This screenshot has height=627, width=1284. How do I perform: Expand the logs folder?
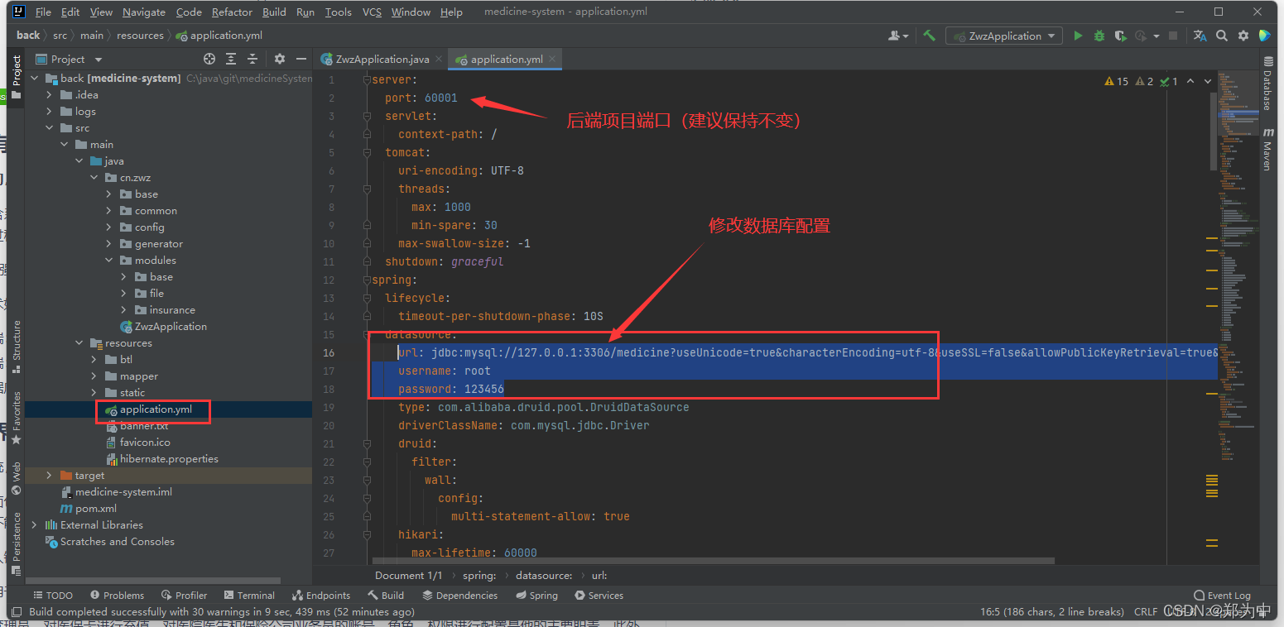50,111
